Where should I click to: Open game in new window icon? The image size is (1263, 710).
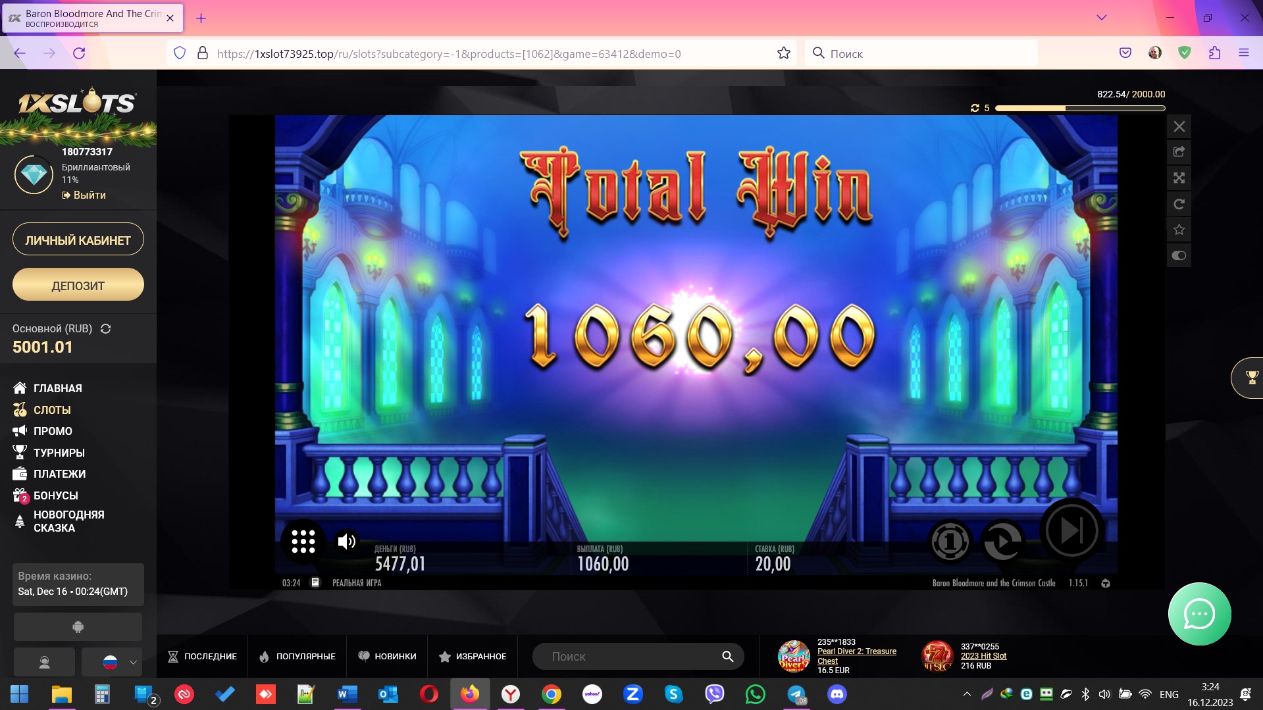[1179, 152]
